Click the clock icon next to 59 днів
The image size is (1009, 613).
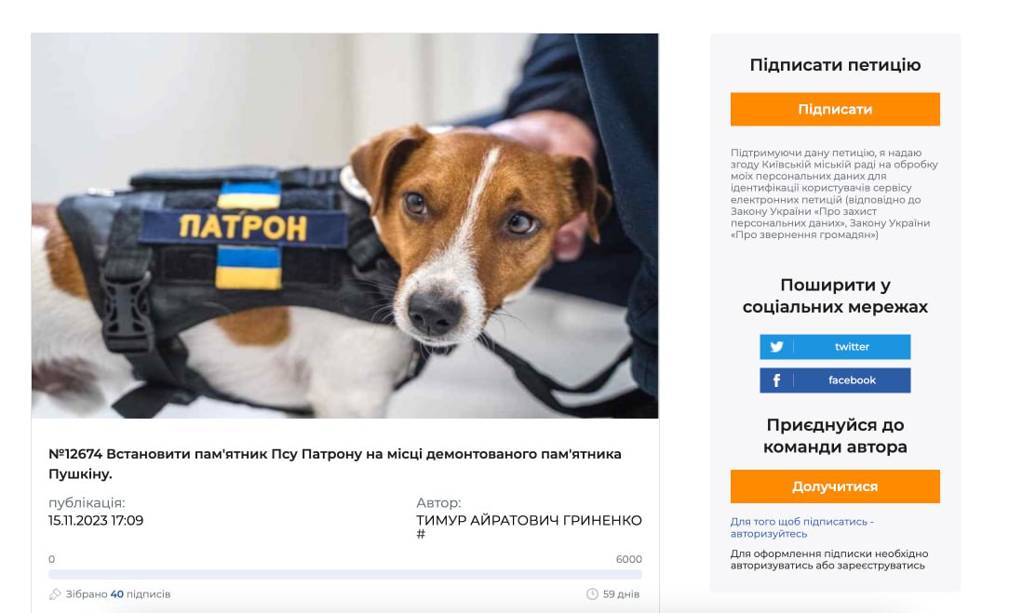[x=592, y=594]
